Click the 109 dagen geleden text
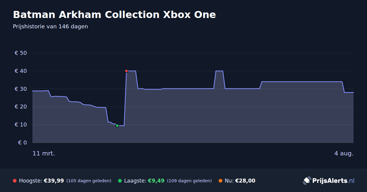Screen dimensions: 367x192 pos(189,181)
